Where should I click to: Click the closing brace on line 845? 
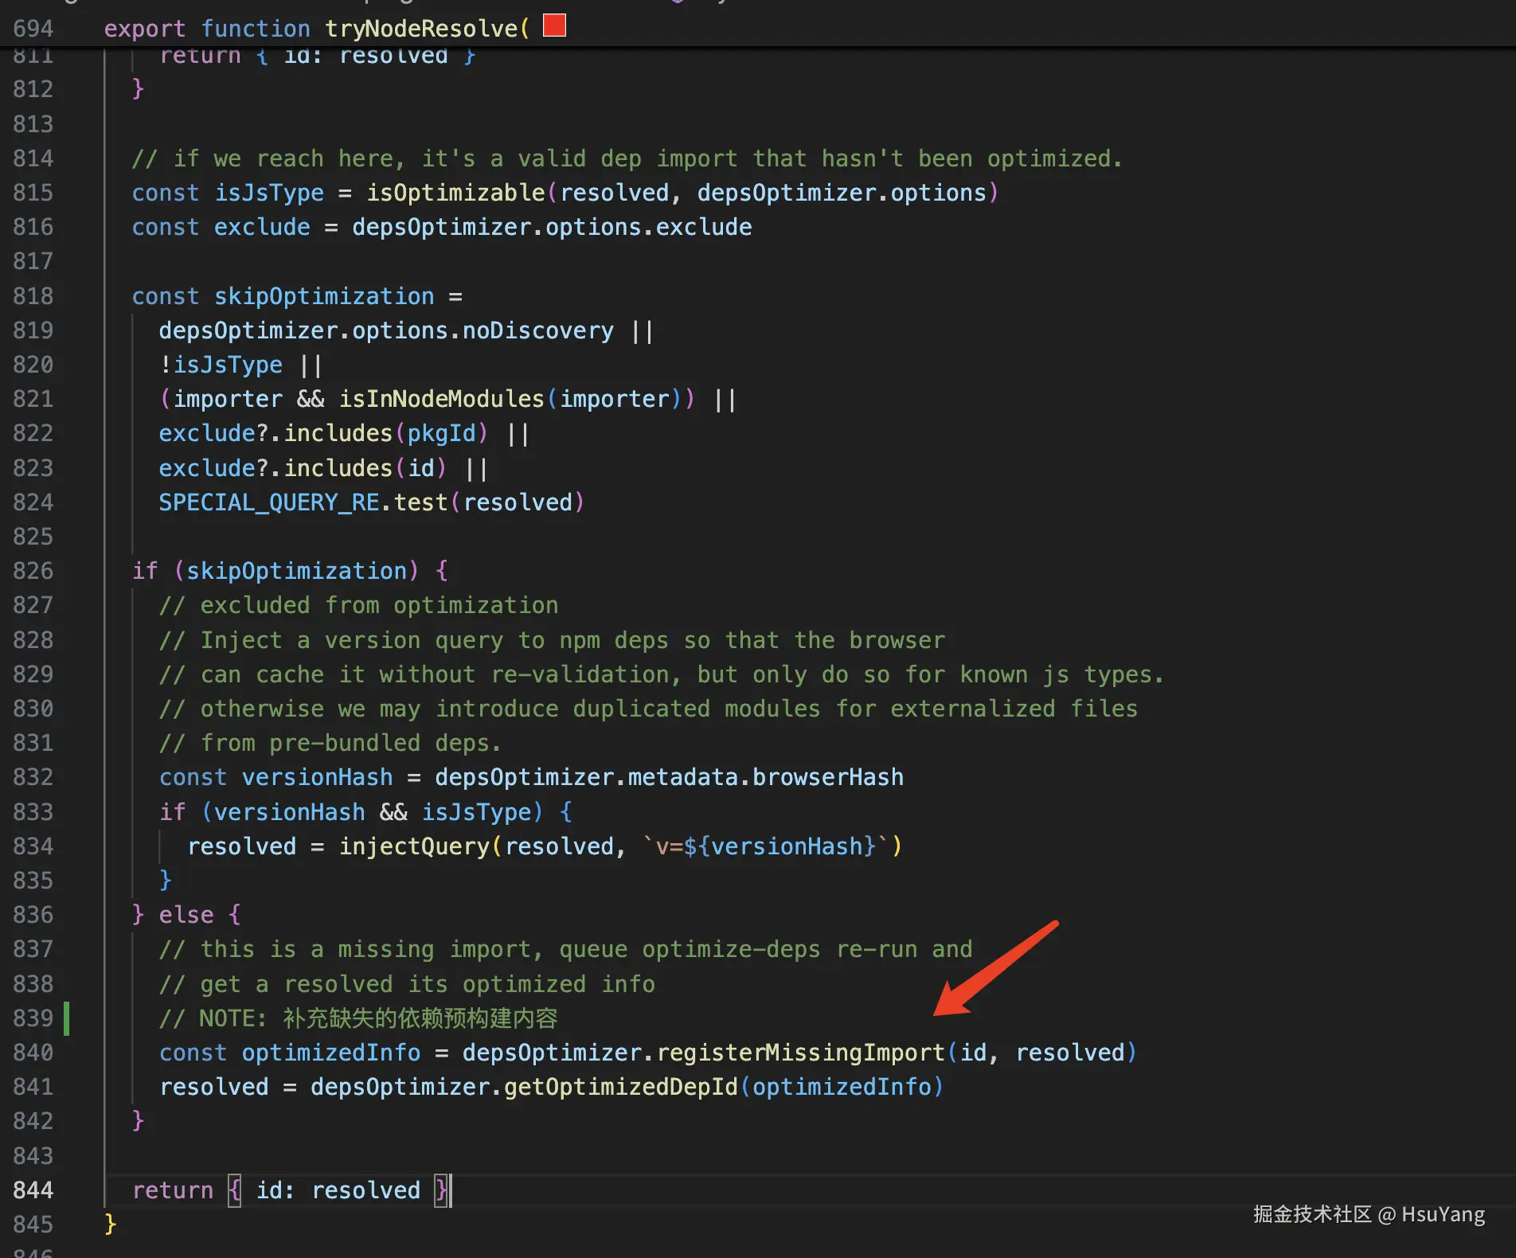[x=111, y=1225]
